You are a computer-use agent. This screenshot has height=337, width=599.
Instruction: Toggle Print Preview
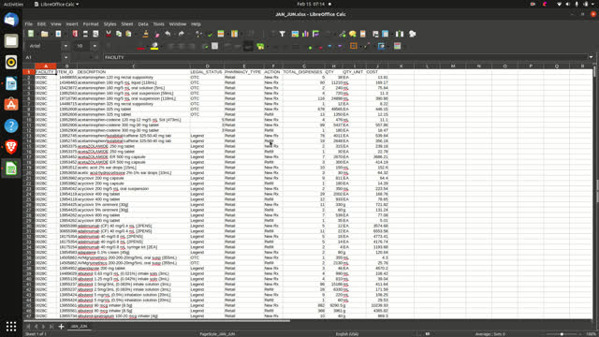pyautogui.click(x=95, y=34)
